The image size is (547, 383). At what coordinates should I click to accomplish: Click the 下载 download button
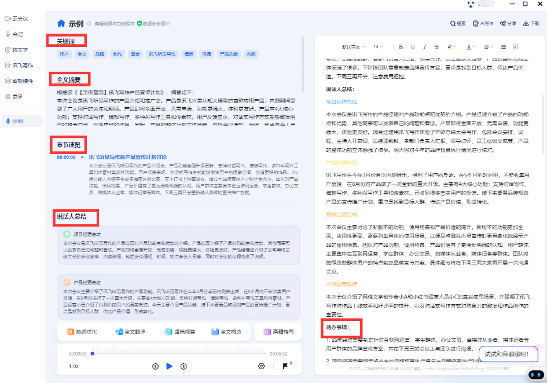click(531, 23)
